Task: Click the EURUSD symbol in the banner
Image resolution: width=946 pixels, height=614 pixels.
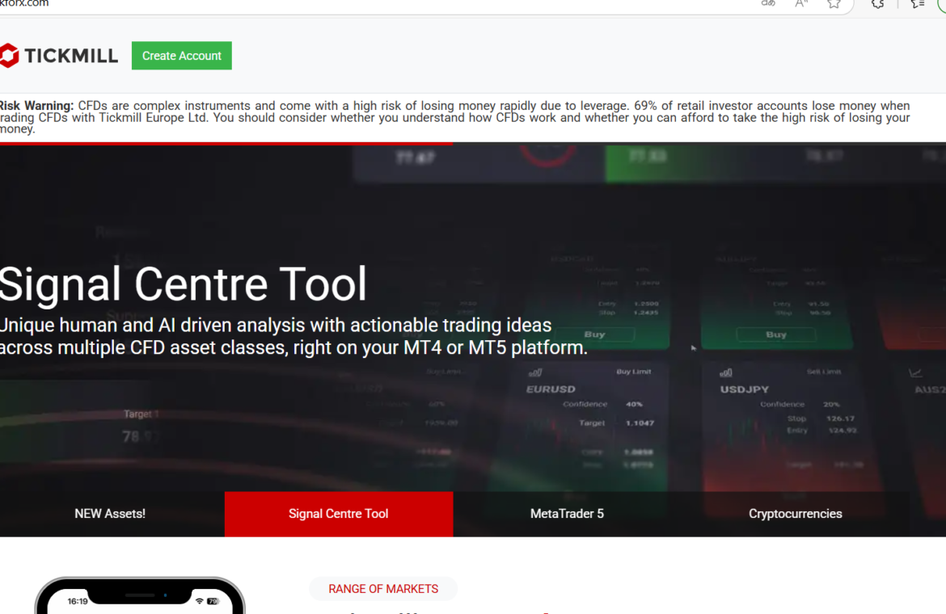Action: pos(551,389)
